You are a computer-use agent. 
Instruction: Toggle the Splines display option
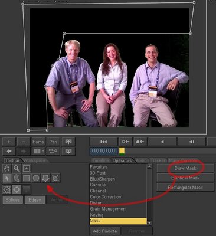pyautogui.click(x=12, y=200)
